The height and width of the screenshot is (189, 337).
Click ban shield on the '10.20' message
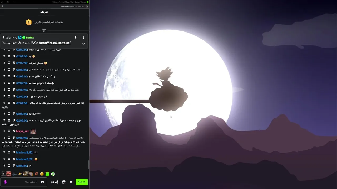(14, 114)
